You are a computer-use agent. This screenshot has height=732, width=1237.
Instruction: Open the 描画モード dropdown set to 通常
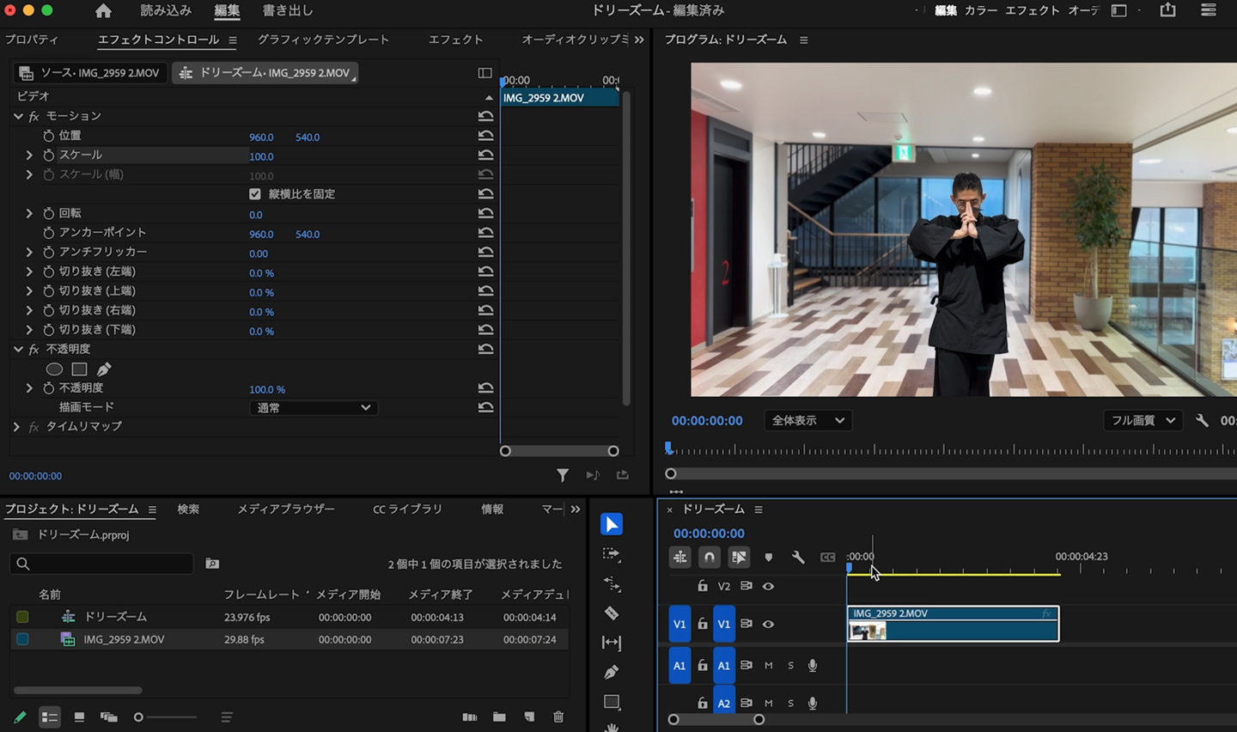pyautogui.click(x=313, y=408)
